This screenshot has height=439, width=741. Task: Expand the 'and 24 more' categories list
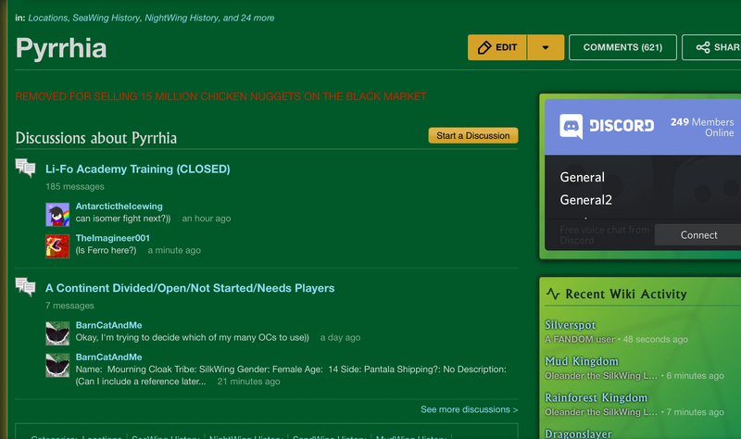tap(249, 18)
